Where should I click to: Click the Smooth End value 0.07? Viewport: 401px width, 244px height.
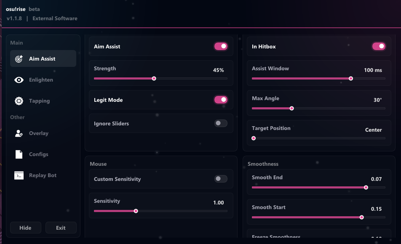(376, 179)
